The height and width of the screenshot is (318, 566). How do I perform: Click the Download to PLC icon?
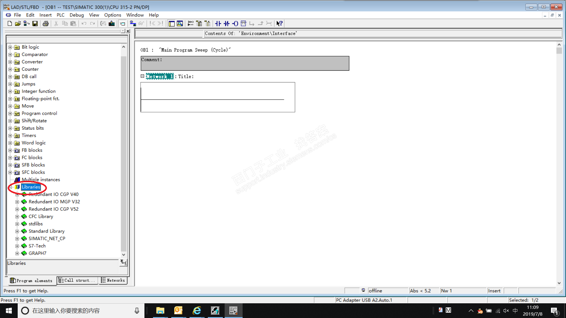(112, 24)
